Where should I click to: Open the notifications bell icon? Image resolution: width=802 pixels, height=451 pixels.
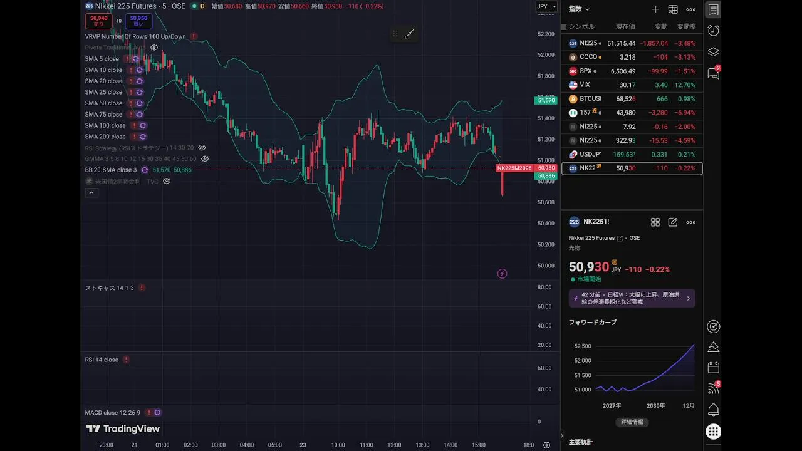[x=713, y=410]
